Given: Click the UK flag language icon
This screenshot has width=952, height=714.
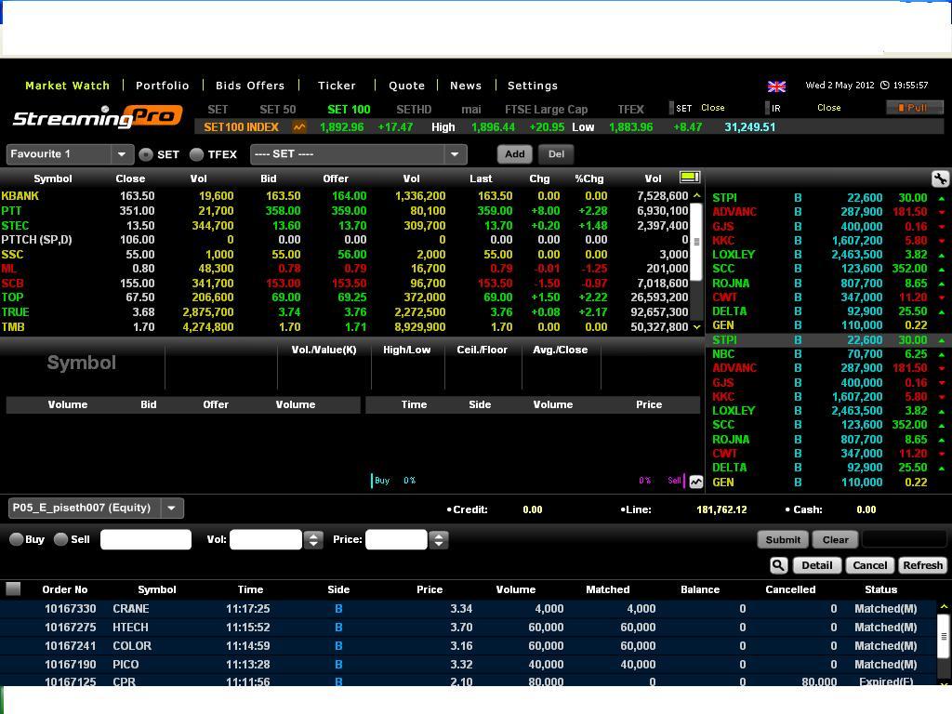Looking at the screenshot, I should (x=777, y=86).
